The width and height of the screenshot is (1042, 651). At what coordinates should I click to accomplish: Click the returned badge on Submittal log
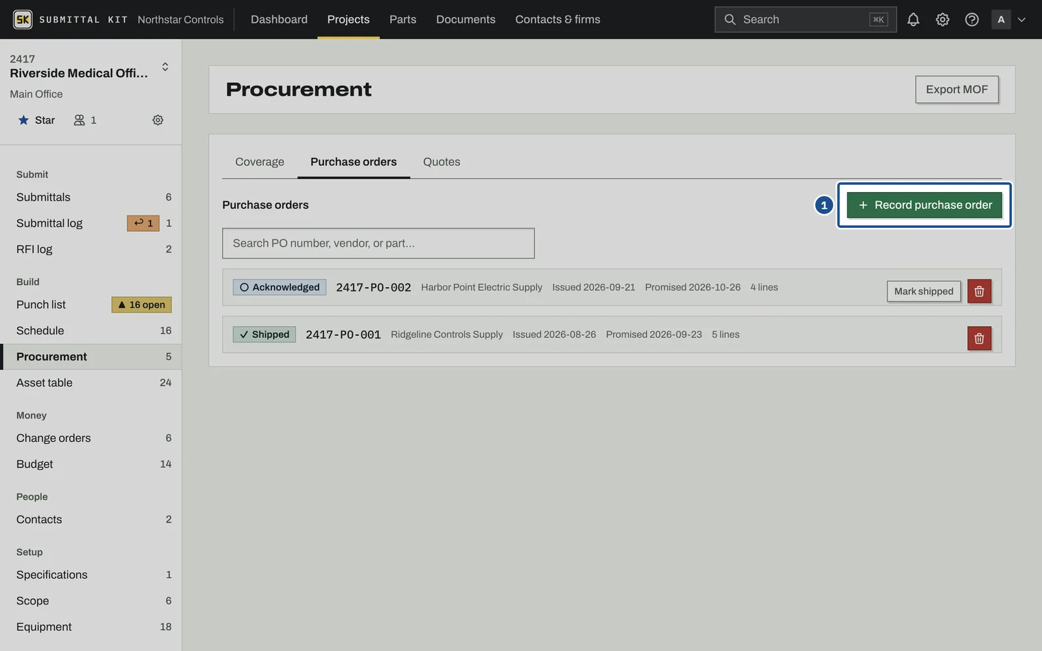pos(143,223)
